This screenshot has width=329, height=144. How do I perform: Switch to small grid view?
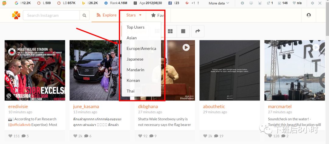pyautogui.click(x=157, y=31)
